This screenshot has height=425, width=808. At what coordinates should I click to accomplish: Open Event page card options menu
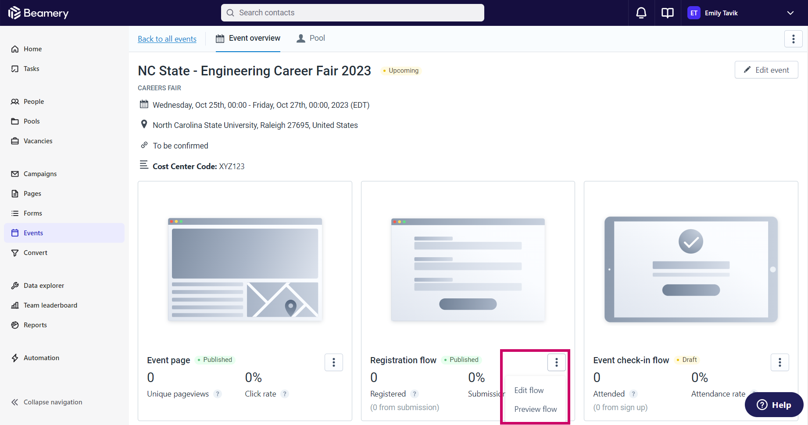coord(334,362)
